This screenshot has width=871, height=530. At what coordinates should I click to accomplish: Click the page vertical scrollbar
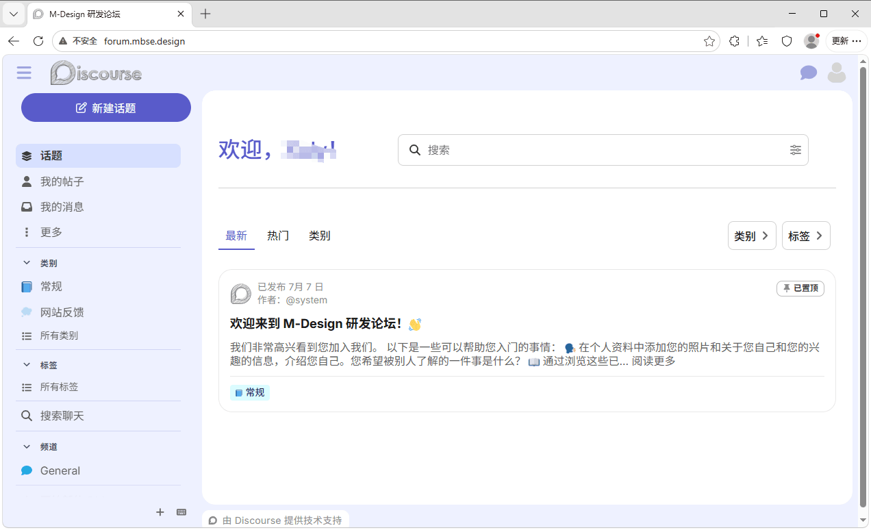pyautogui.click(x=863, y=288)
